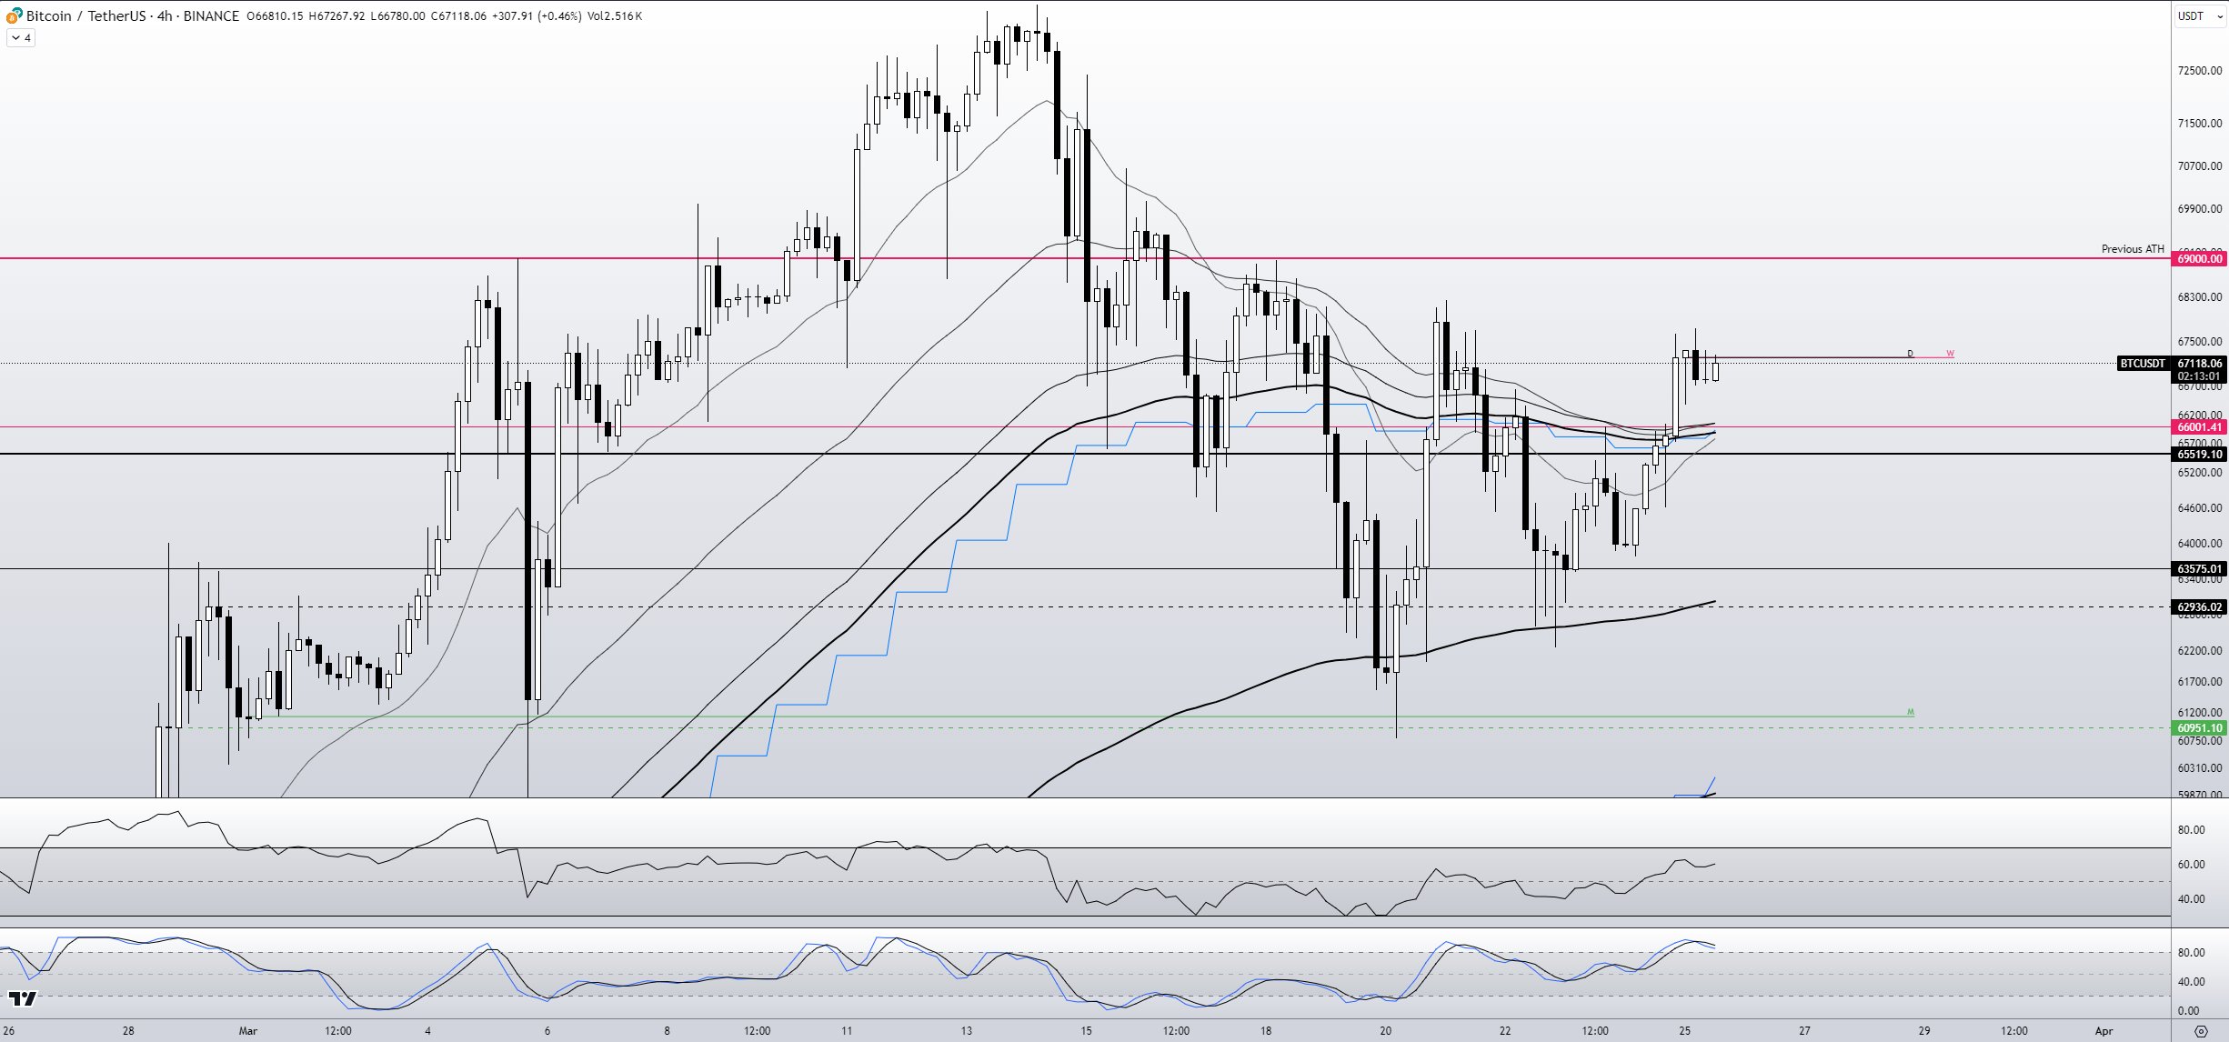Click the low value L66780.00

pyautogui.click(x=397, y=15)
